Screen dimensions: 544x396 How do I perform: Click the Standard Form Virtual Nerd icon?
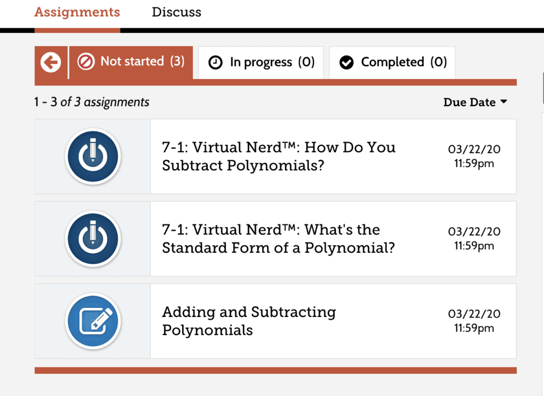(92, 238)
